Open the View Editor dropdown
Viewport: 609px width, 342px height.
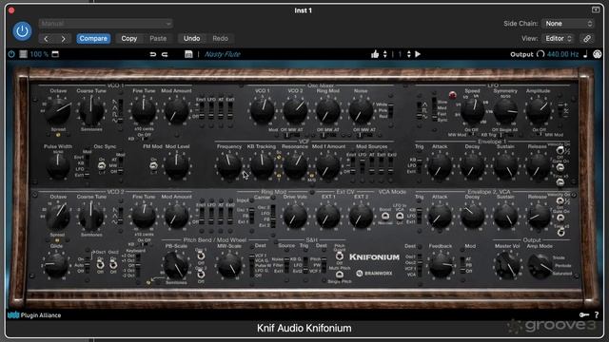coord(559,38)
